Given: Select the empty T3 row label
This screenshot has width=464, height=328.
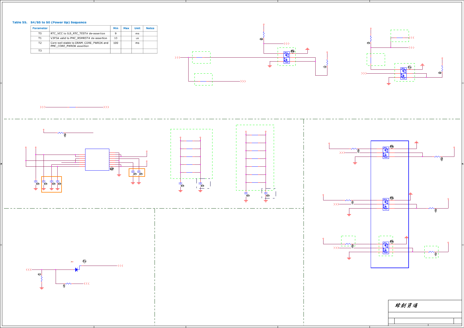Looking at the screenshot, I should 40,51.
